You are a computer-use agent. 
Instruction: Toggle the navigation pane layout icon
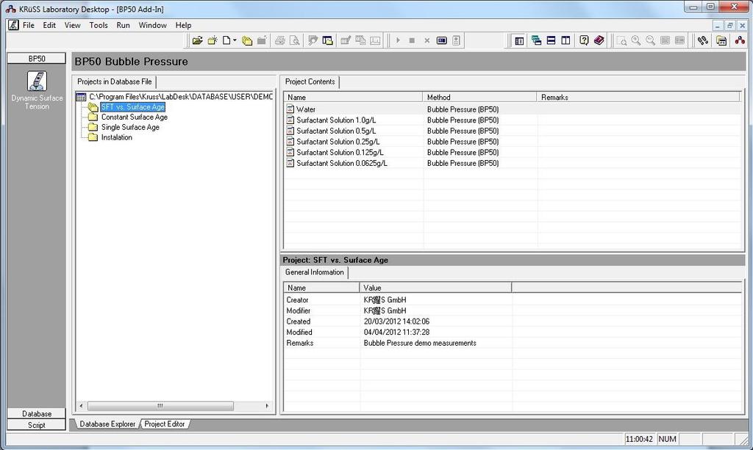tap(519, 40)
